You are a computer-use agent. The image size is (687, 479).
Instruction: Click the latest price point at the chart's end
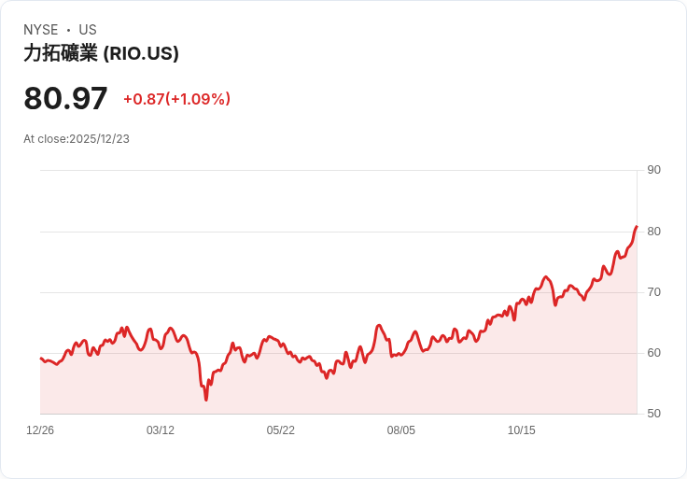point(637,227)
